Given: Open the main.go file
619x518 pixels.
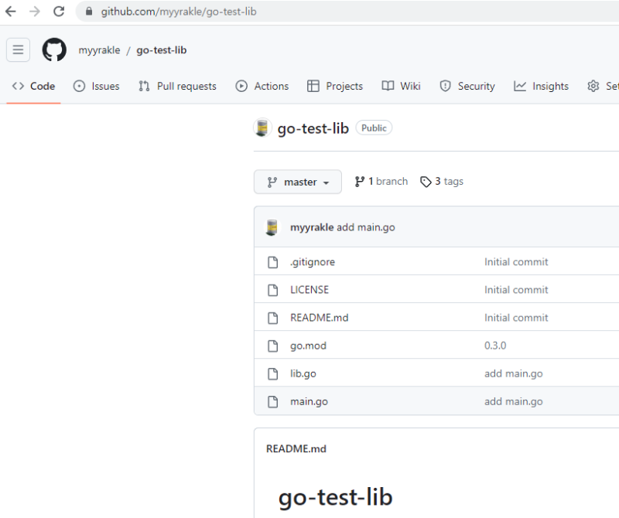Looking at the screenshot, I should (x=309, y=401).
